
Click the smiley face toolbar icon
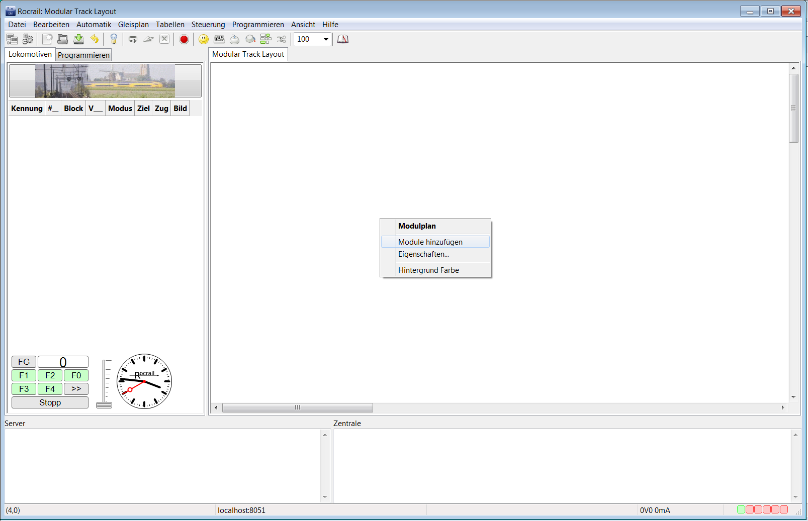[x=204, y=39]
